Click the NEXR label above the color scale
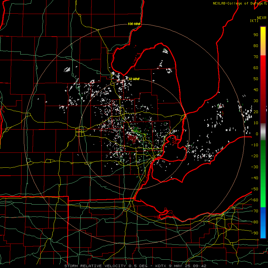This screenshot has height=268, width=268. [261, 18]
